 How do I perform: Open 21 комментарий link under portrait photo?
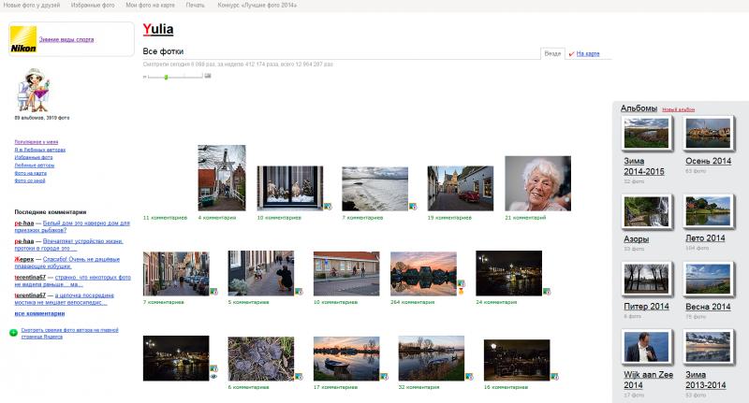pos(525,218)
